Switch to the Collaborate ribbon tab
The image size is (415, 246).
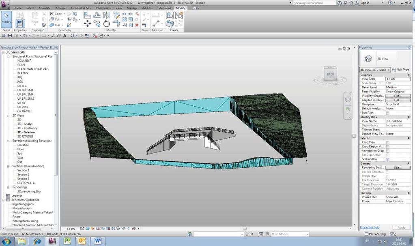[x=103, y=8]
